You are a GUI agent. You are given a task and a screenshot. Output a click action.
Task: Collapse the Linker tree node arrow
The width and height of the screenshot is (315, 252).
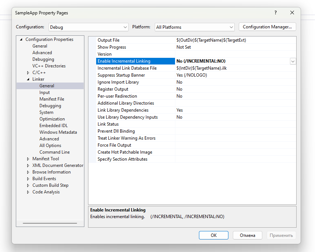(28, 79)
